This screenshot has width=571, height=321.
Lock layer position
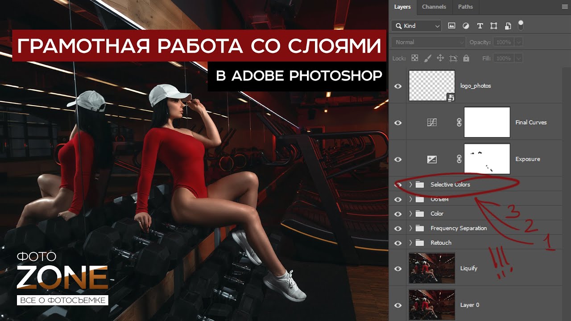[440, 58]
